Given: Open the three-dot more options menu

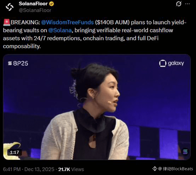Looking at the screenshot, I should click(188, 4).
